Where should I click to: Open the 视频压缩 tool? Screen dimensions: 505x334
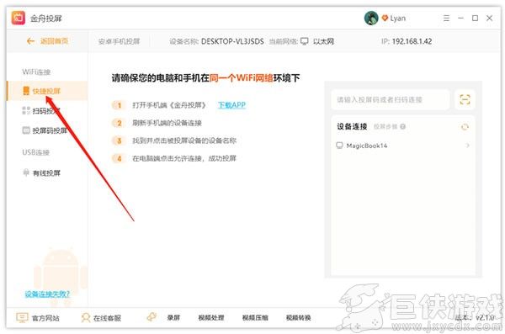point(255,317)
